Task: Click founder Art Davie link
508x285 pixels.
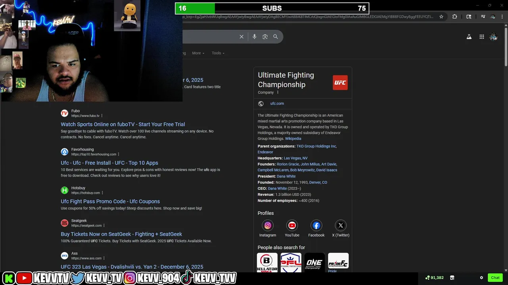Action: 329,164
